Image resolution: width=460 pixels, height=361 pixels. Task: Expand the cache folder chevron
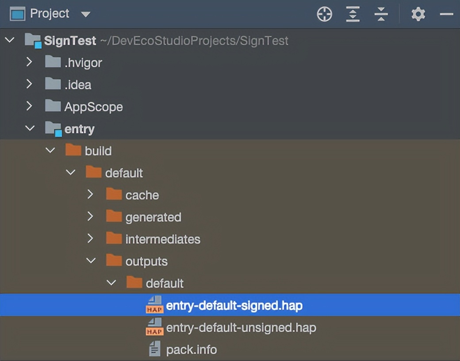tap(90, 195)
